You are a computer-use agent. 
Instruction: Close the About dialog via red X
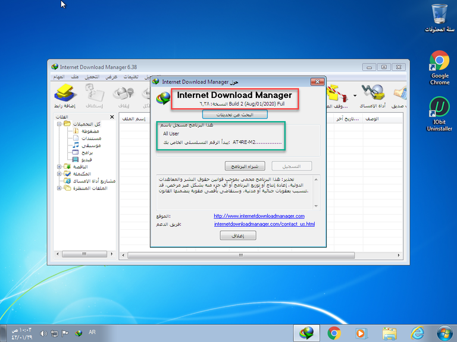[x=317, y=82]
